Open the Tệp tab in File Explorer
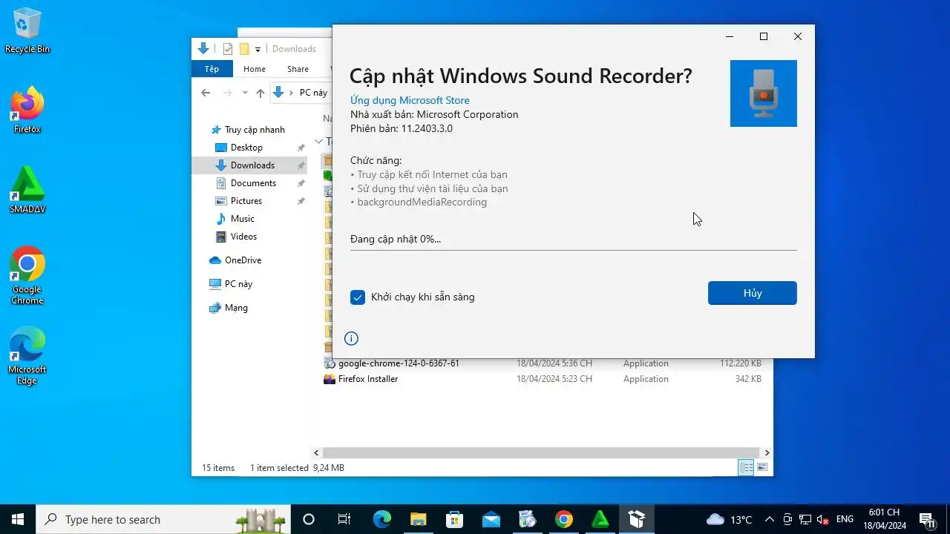Screen dimensions: 950x534 click(x=212, y=69)
